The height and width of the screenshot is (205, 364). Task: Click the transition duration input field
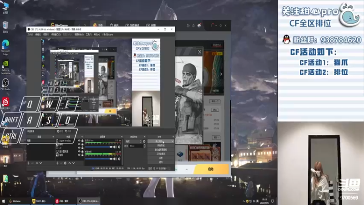coord(136,146)
